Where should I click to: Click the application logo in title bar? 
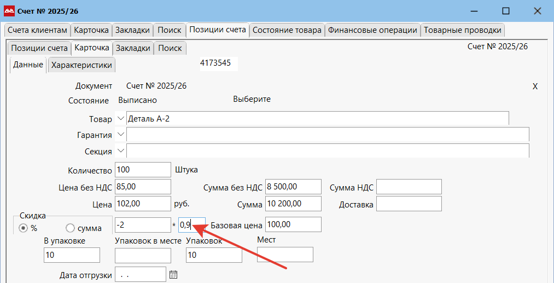coord(9,11)
